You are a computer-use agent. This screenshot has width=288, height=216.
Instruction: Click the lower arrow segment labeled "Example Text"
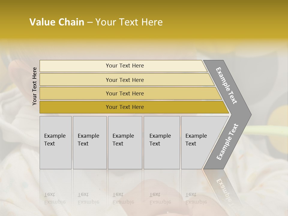tap(228, 142)
